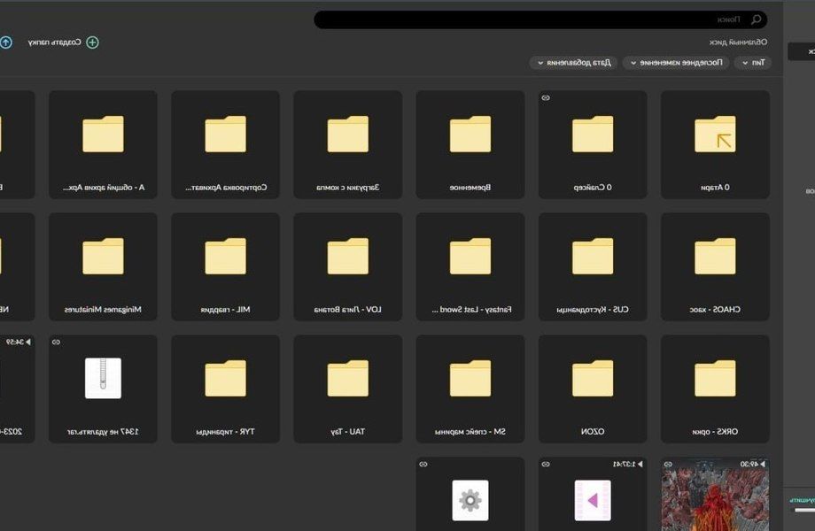
Task: Open the gear settings file icon
Action: (470, 500)
